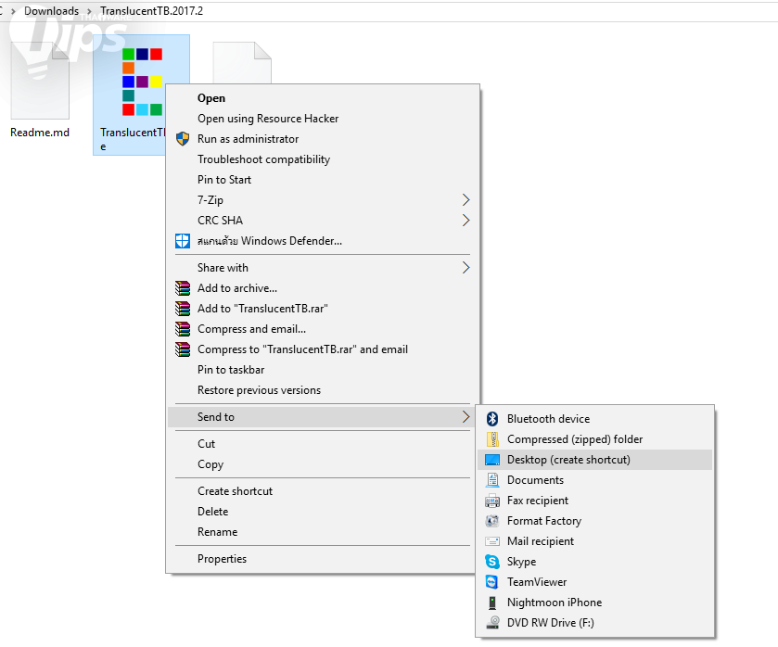Image resolution: width=778 pixels, height=647 pixels.
Task: Select Run as administrator
Action: 323,138
